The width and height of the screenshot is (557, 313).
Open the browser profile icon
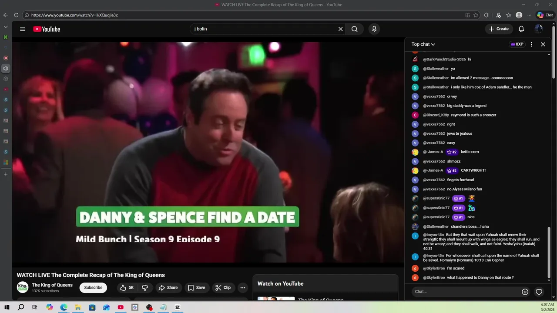519,15
